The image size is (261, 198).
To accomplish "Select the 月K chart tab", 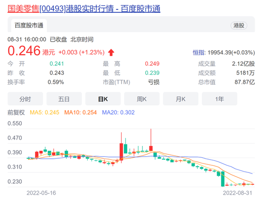I will click(181, 99).
